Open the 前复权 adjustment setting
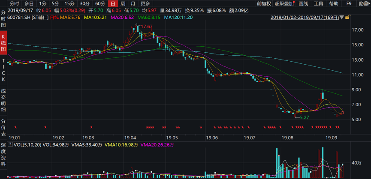This screenshot has width=371, height=179. 264,3
